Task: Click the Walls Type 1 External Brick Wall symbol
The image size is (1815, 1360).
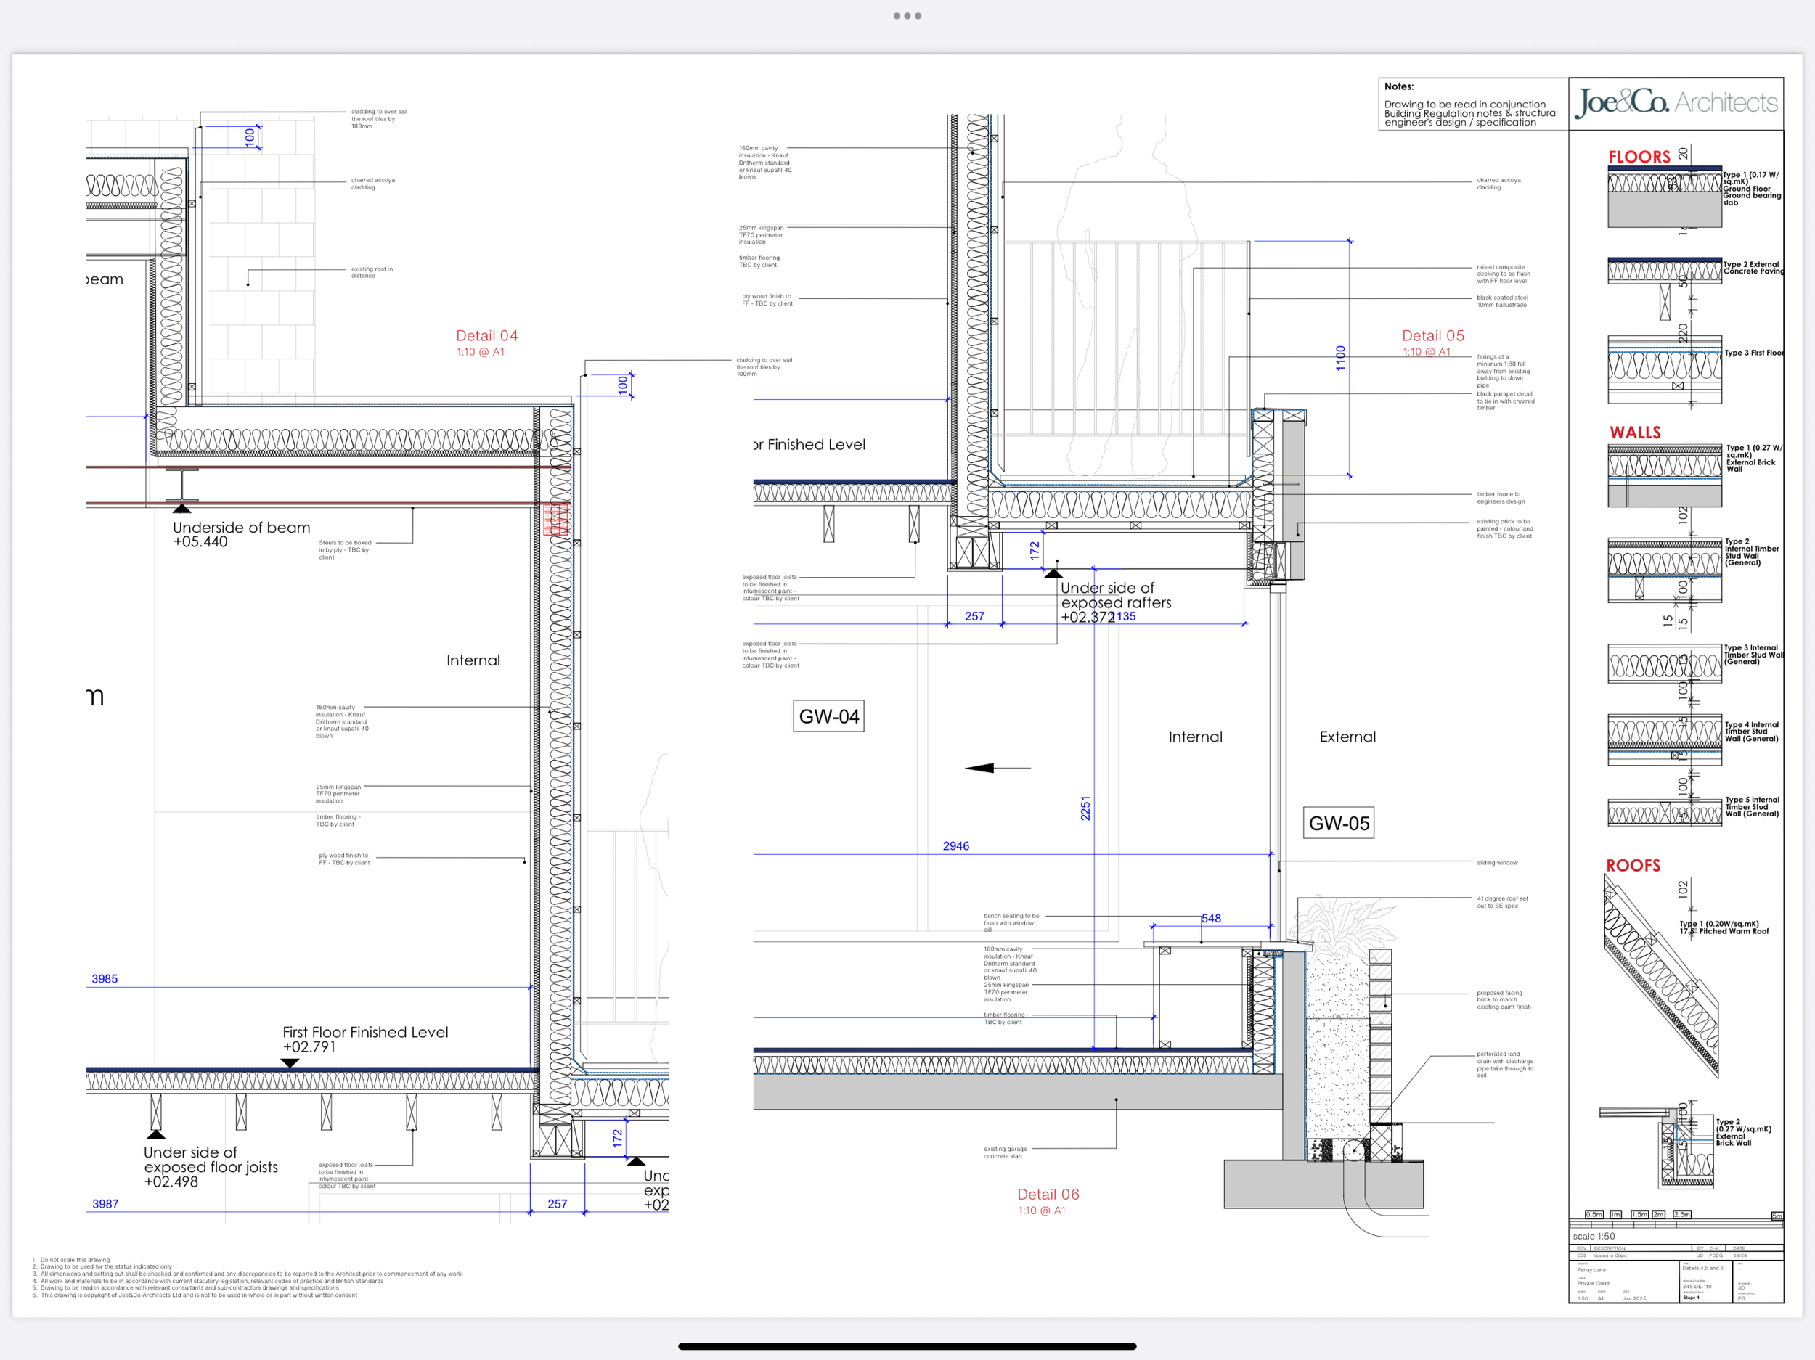Action: pos(1664,476)
